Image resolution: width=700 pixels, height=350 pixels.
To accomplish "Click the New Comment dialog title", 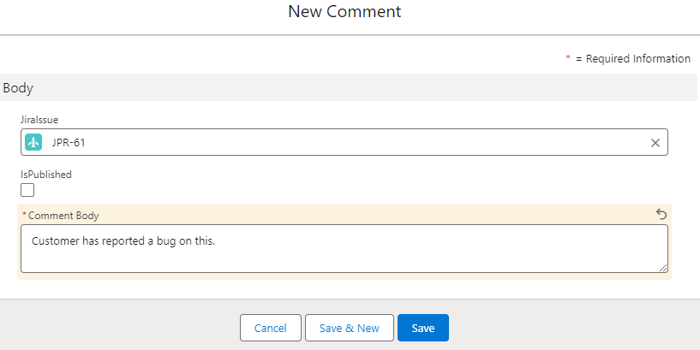I will (344, 12).
